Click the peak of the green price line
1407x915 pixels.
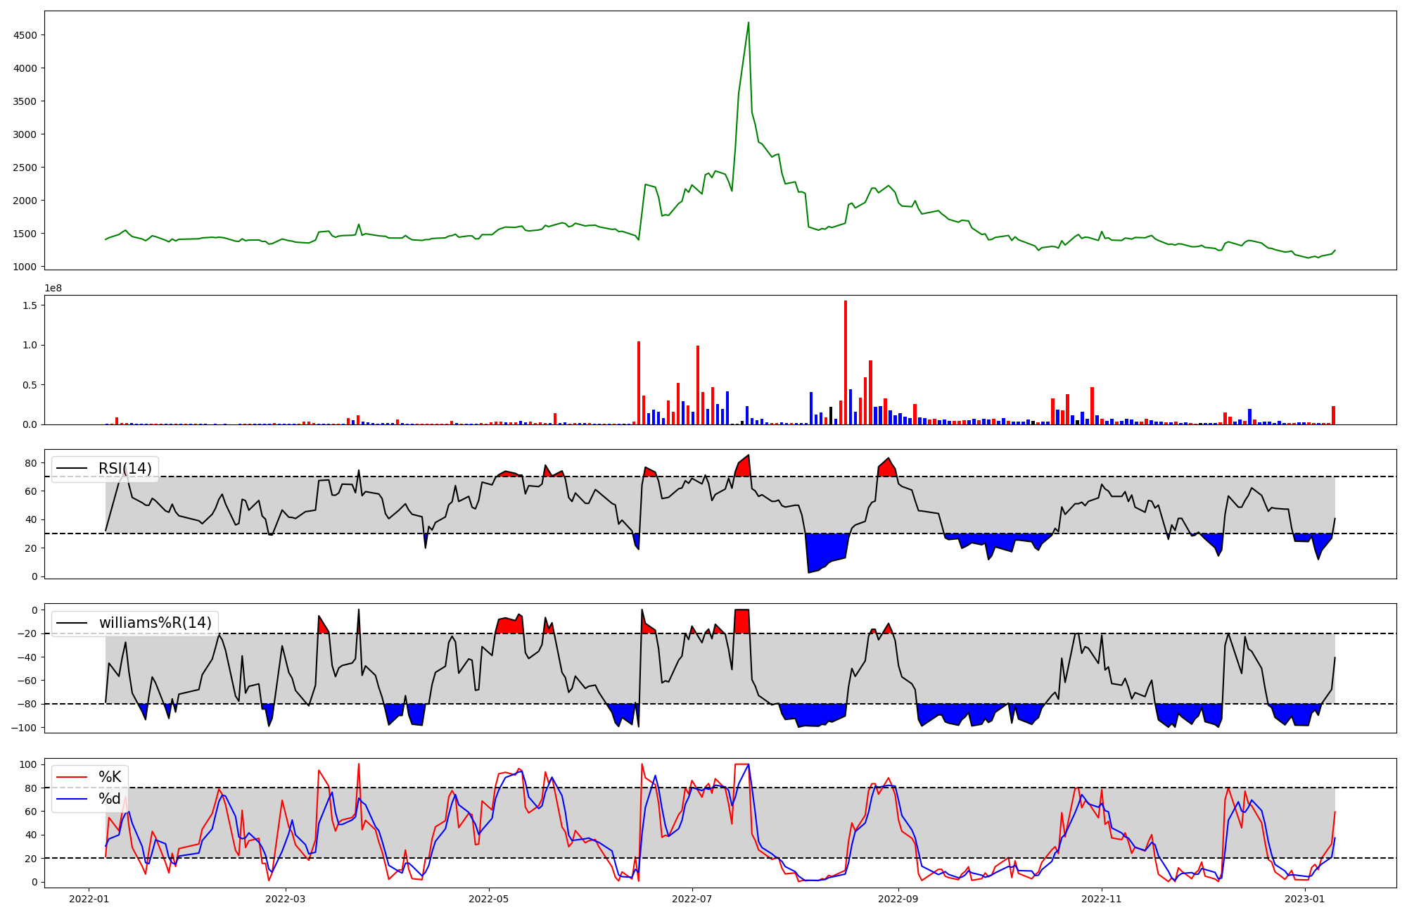[x=749, y=23]
